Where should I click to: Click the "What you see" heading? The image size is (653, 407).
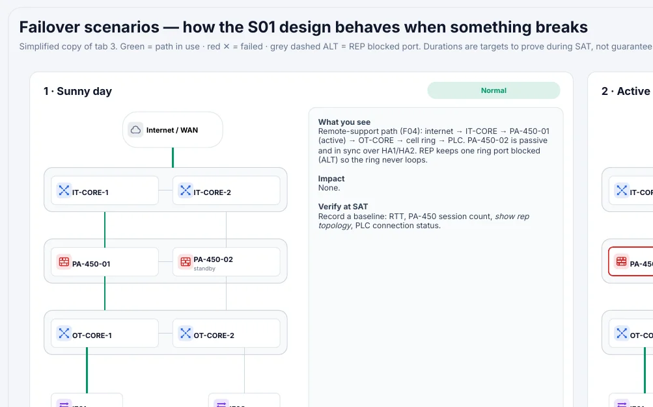tap(344, 122)
